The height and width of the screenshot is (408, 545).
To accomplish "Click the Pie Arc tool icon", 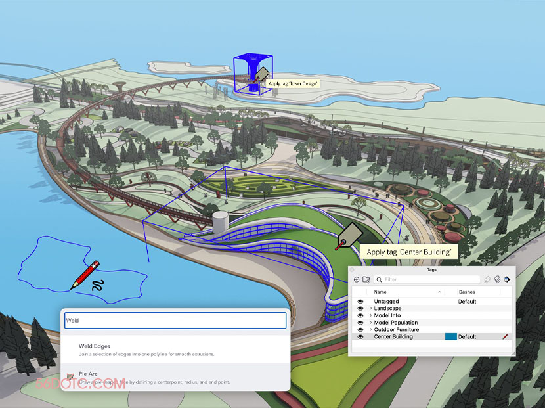I will coord(70,375).
